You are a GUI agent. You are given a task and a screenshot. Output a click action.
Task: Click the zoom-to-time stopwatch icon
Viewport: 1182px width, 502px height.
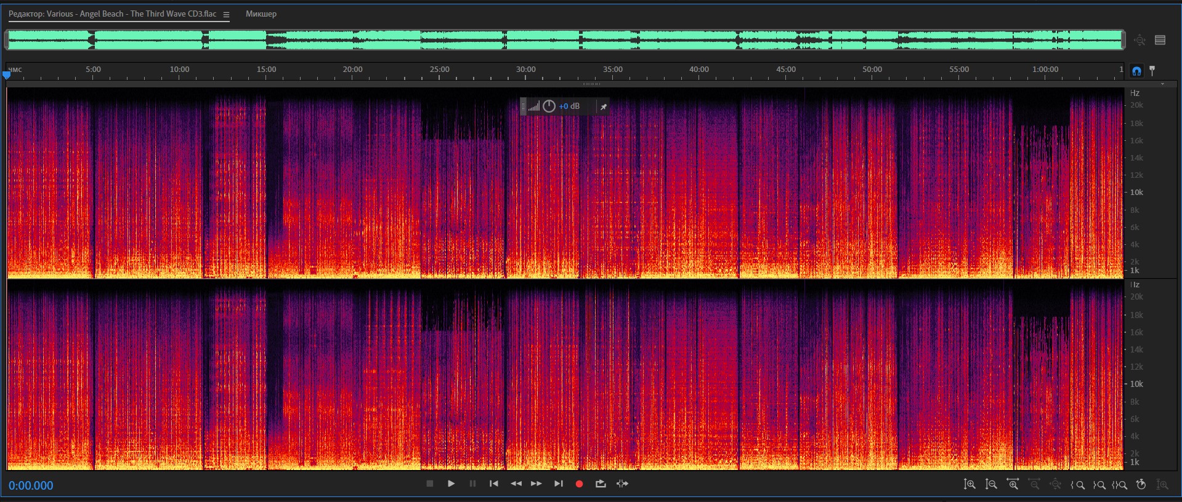point(1141,485)
